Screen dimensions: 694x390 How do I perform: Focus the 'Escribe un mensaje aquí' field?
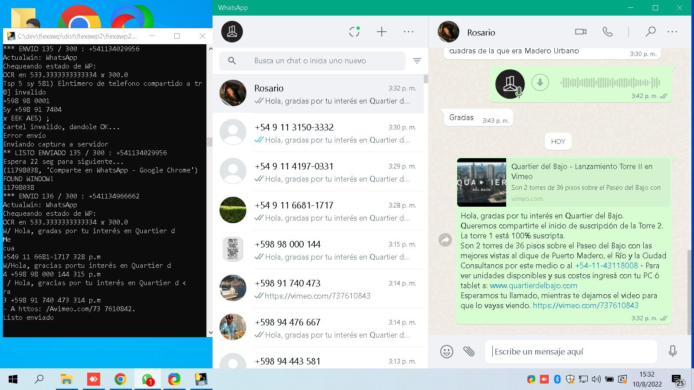pyautogui.click(x=571, y=351)
